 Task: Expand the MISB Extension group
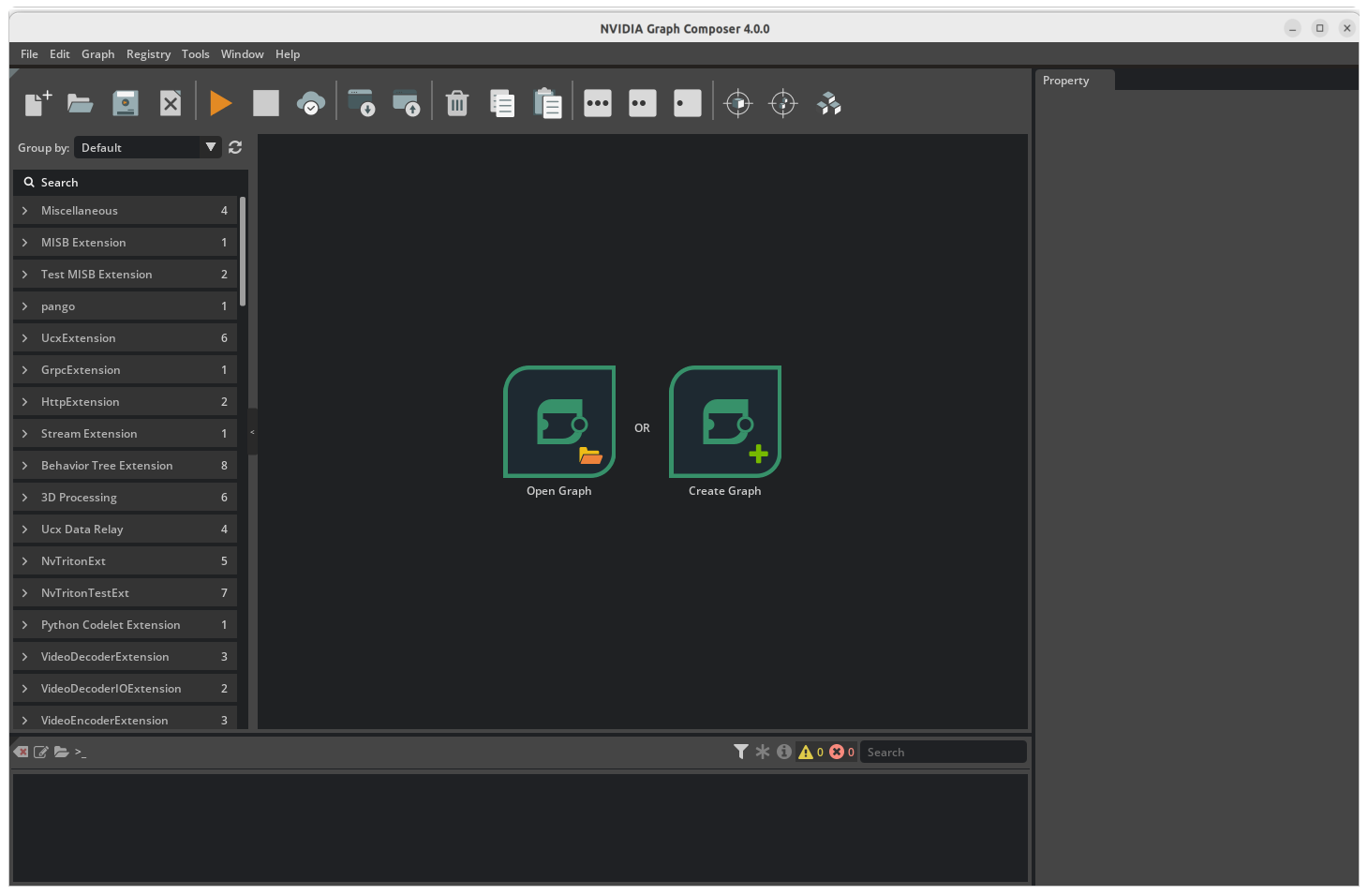tap(125, 243)
